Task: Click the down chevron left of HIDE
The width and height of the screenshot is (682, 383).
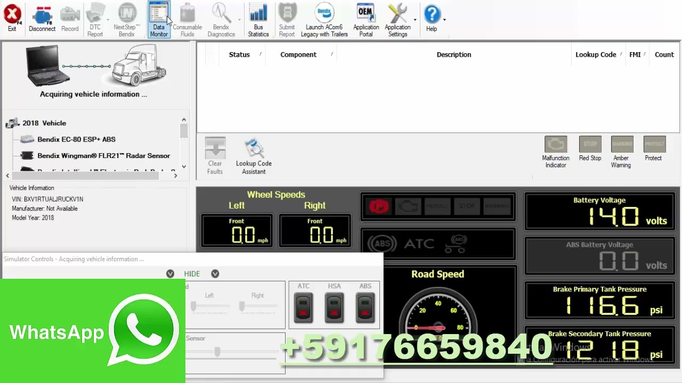Action: pos(170,273)
